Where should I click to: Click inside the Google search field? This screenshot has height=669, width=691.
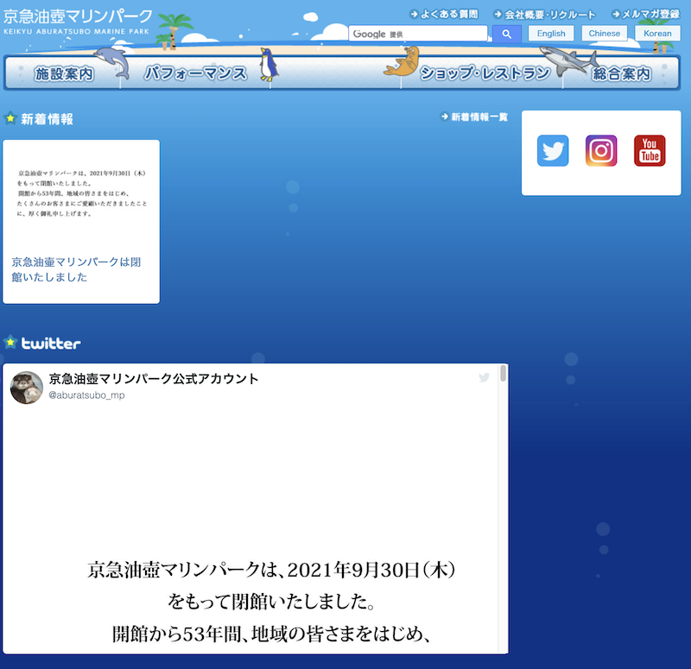point(418,34)
